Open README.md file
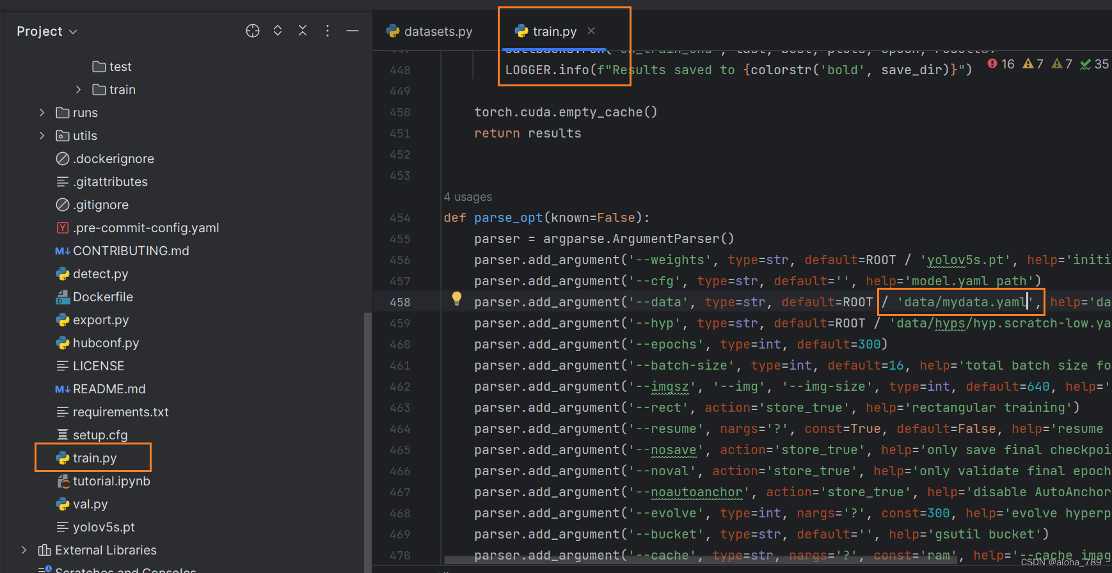This screenshot has width=1112, height=573. pyautogui.click(x=100, y=389)
